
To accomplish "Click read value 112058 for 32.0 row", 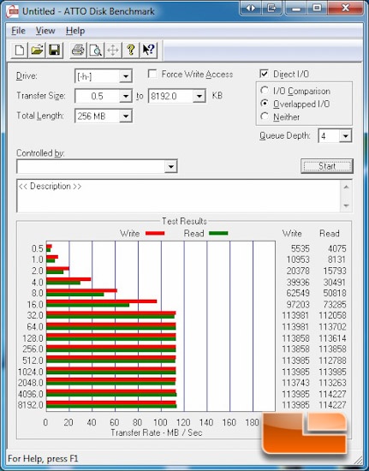I will (333, 315).
